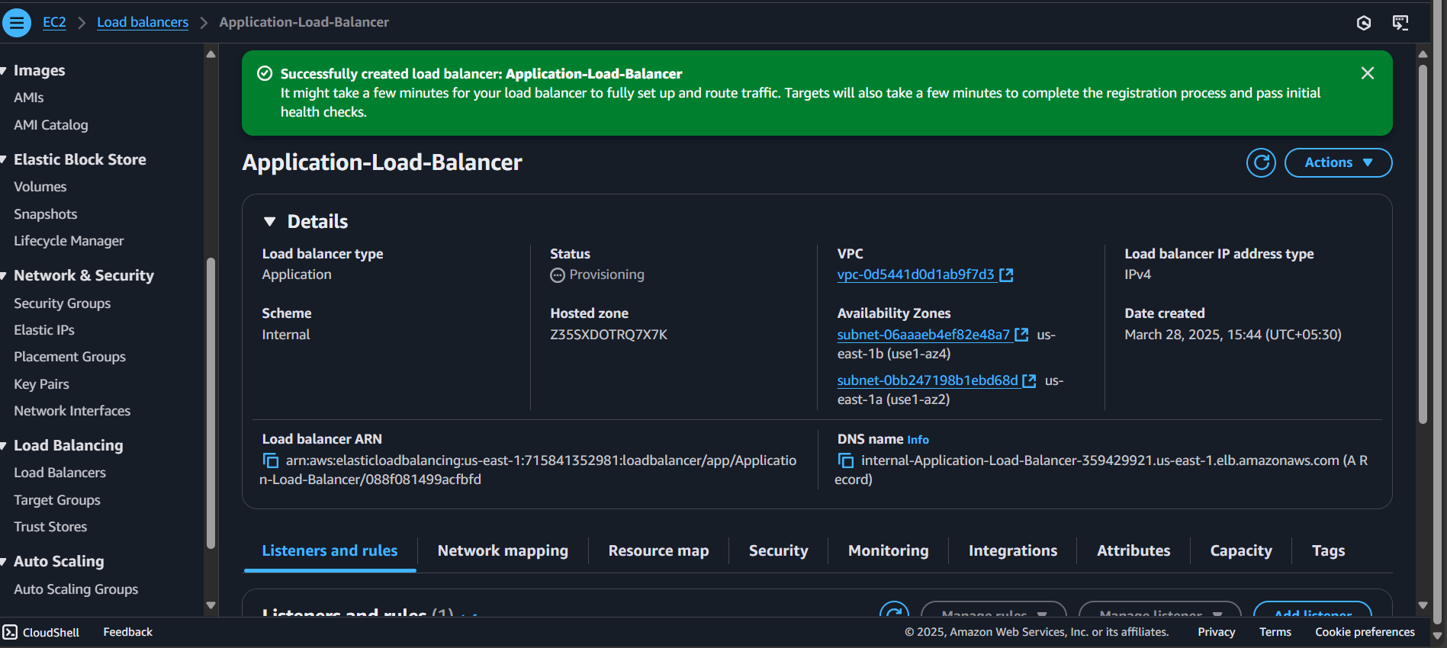Image resolution: width=1447 pixels, height=648 pixels.
Task: Open Lifecycle Manager in the sidebar
Action: click(x=69, y=241)
